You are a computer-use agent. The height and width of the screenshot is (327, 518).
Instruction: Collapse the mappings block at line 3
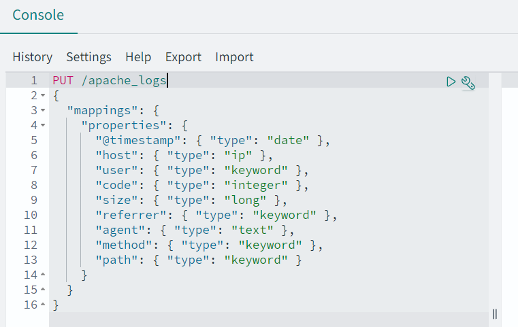43,110
